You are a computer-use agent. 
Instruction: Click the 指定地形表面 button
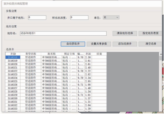point(150,33)
